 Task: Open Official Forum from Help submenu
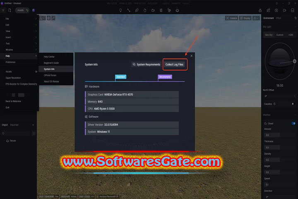(56, 75)
